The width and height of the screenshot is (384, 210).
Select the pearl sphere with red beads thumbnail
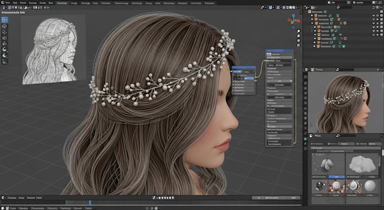(336, 187)
